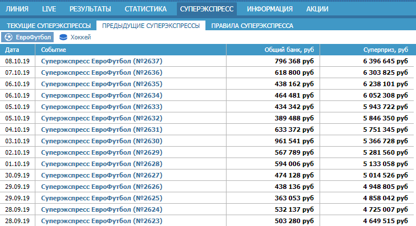Open Суперэкспресс ЕвроФутбол №2626
The image size is (416, 226).
click(102, 187)
